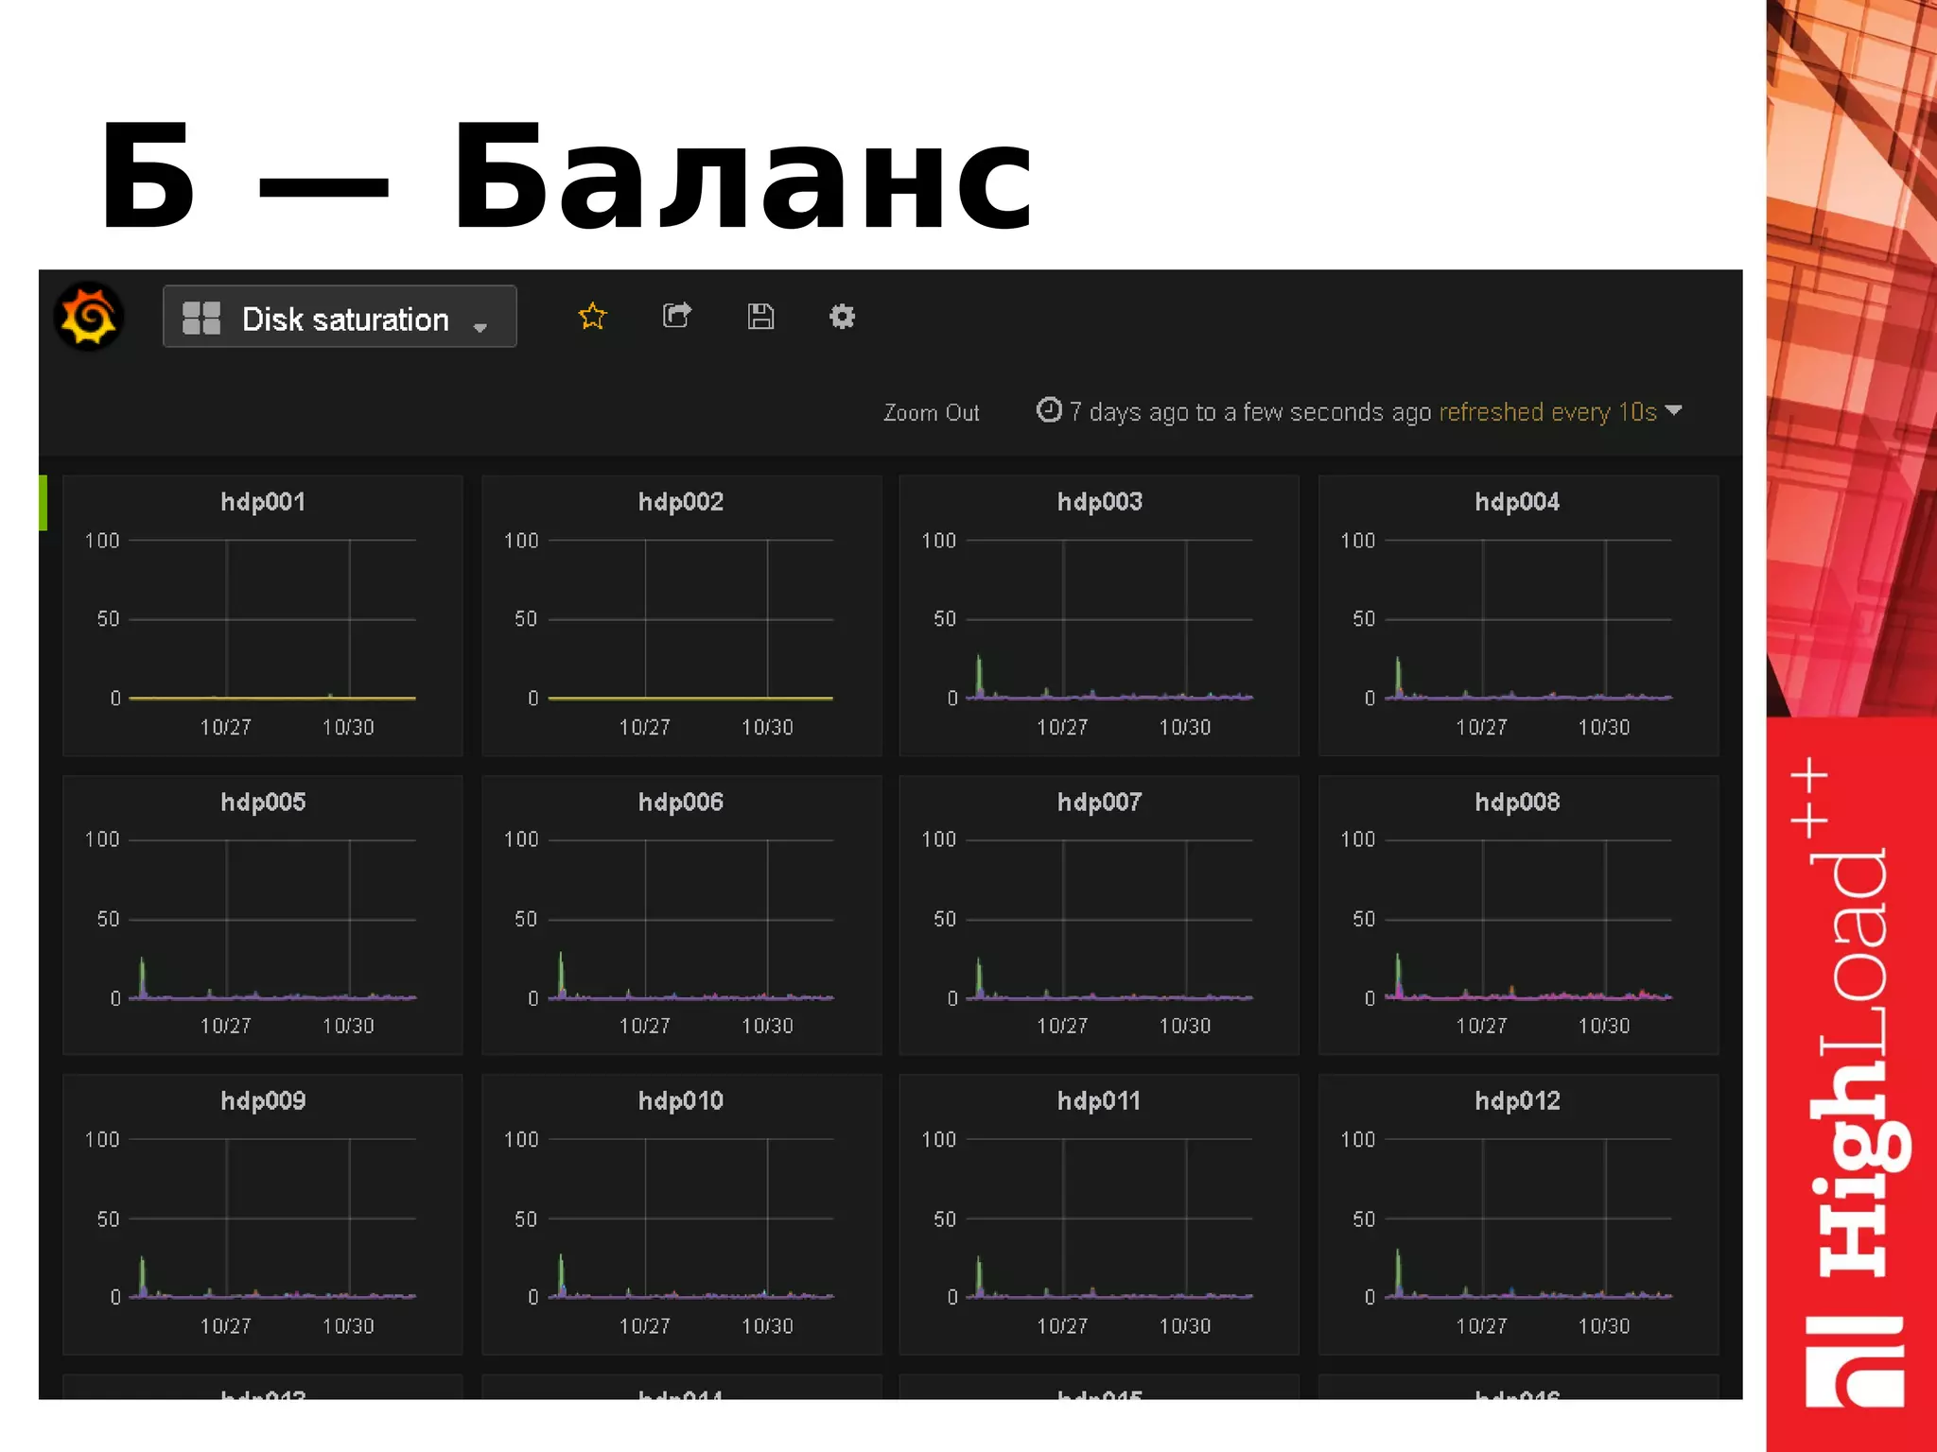Open the hdp007 panel title menu
The image size is (1937, 1452).
tap(1100, 803)
